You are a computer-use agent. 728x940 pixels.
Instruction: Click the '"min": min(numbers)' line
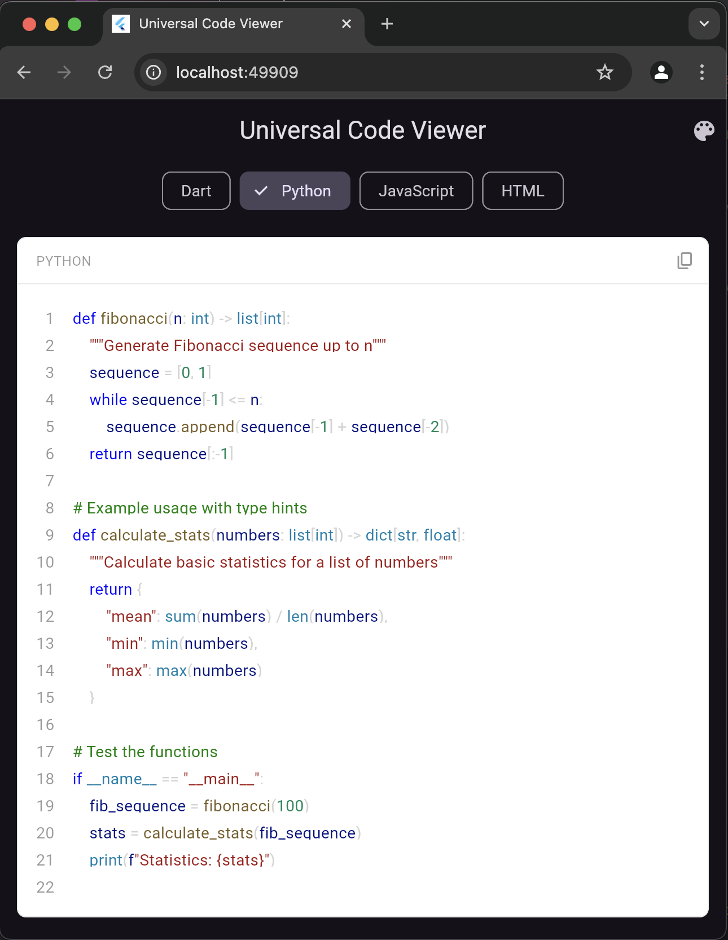[x=182, y=644]
